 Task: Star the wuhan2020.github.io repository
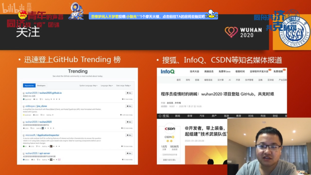[129, 93]
